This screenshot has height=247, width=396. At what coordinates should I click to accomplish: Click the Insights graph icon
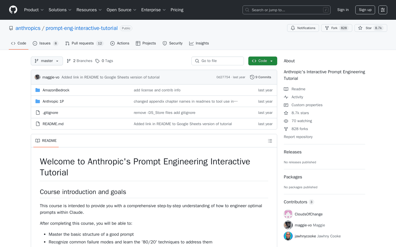[x=191, y=43]
